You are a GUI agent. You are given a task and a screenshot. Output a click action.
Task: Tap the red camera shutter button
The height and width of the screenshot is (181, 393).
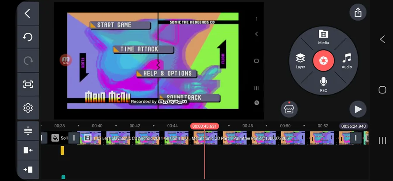point(323,61)
